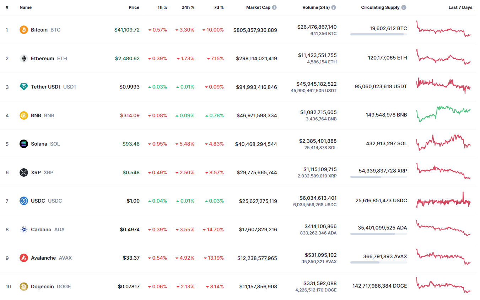Image resolution: width=480 pixels, height=300 pixels.
Task: Click the Tether USDt logo icon
Action: 24,87
